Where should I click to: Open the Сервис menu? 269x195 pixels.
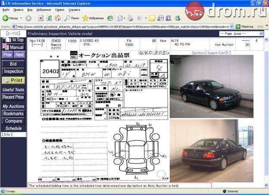(60, 9)
